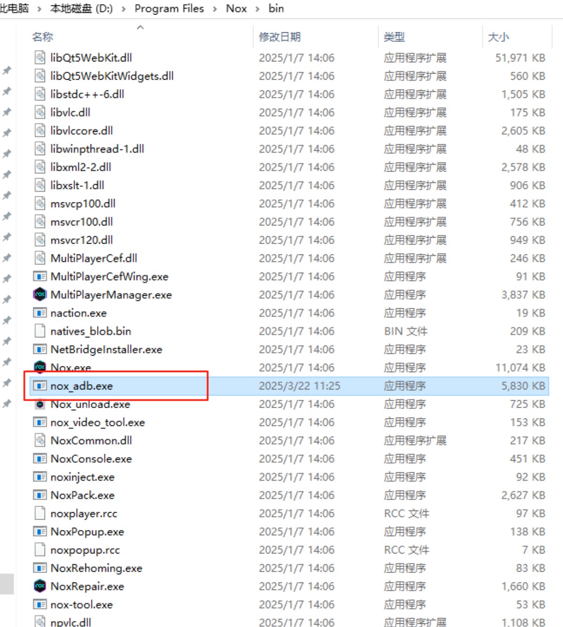563x627 pixels.
Task: Click the icon beside libstdc++-6.dll
Action: pyautogui.click(x=40, y=94)
